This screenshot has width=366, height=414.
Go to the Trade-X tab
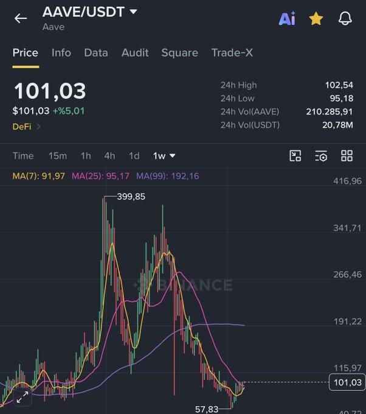pos(232,53)
